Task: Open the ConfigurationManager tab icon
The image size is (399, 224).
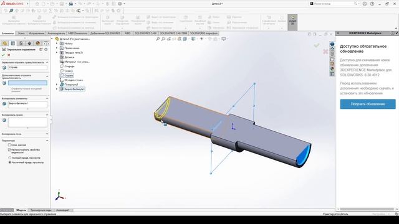Action: 21,44
